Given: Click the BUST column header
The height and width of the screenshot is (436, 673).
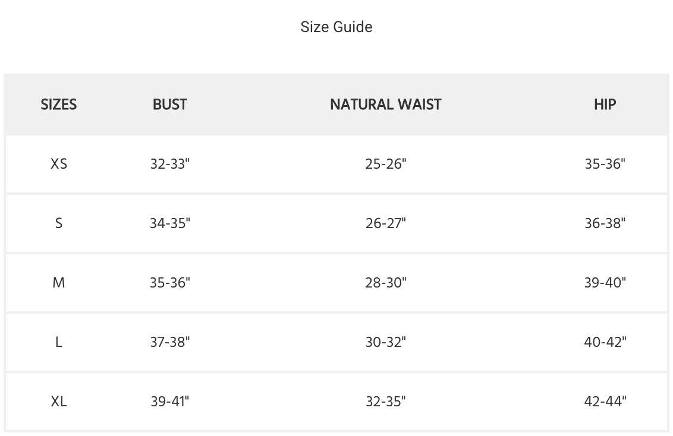Looking at the screenshot, I should click(170, 105).
